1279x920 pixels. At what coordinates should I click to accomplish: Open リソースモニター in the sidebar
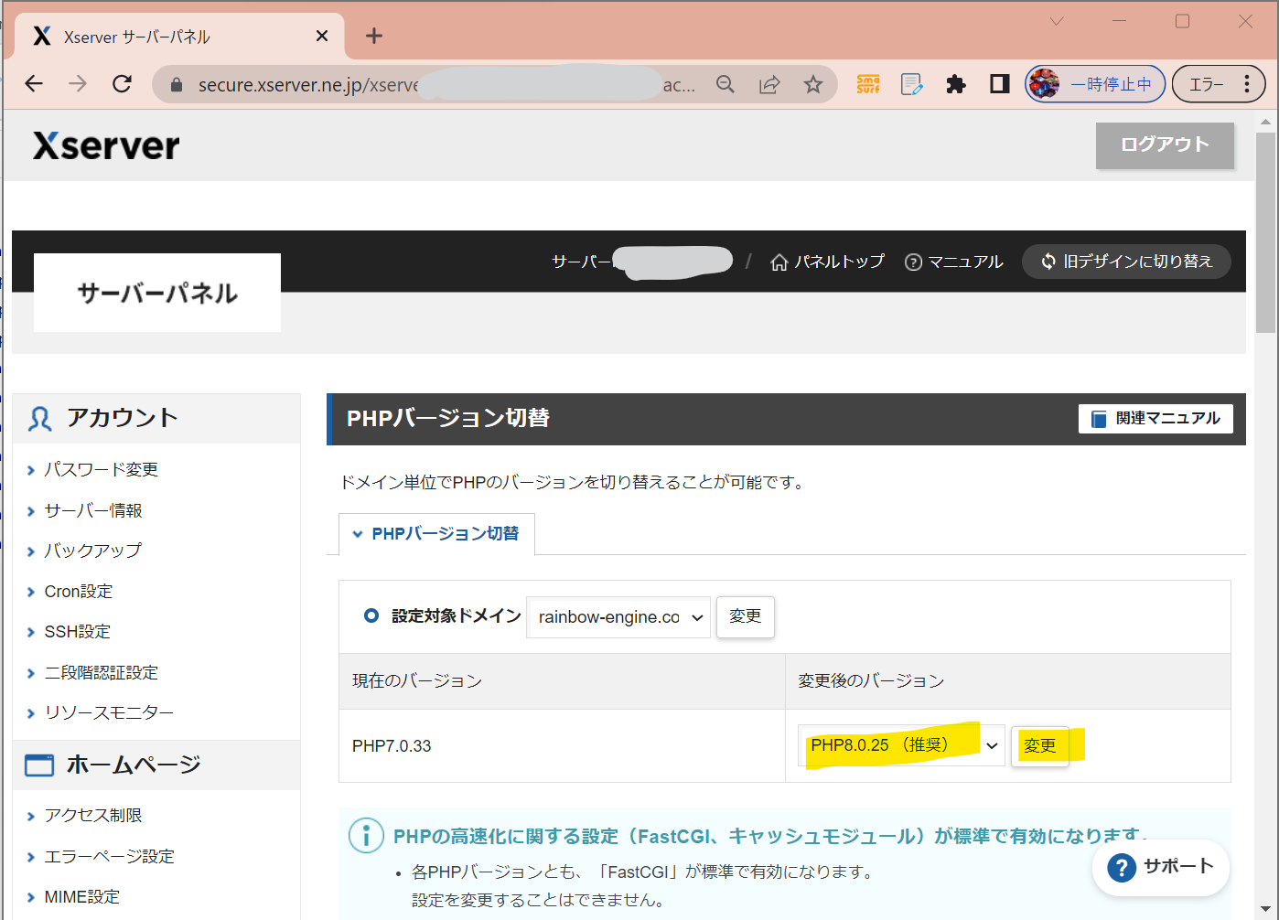[108, 712]
